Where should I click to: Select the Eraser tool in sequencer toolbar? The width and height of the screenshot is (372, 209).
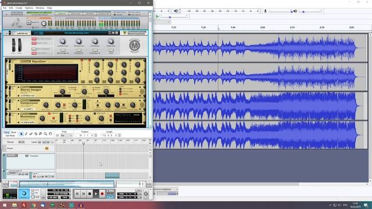pyautogui.click(x=31, y=134)
